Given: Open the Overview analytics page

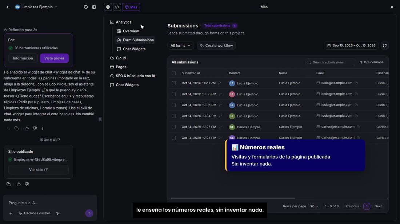Looking at the screenshot, I should pyautogui.click(x=128, y=31).
